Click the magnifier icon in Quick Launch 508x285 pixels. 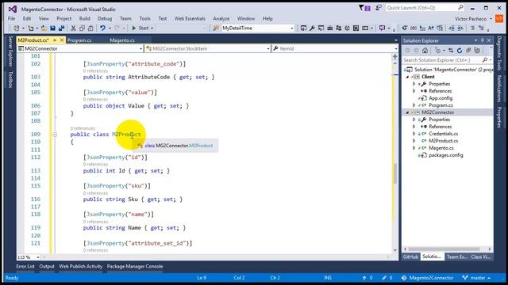point(460,7)
